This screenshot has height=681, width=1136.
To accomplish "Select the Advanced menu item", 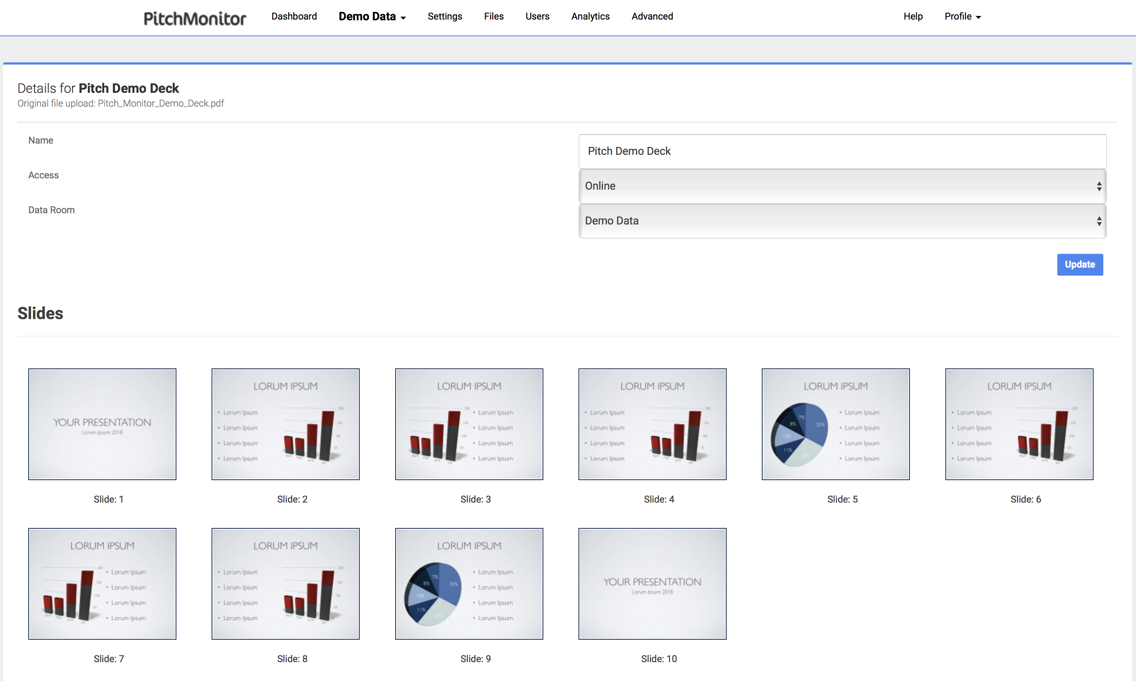I will (652, 17).
